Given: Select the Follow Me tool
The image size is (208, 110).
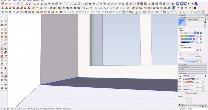Looking at the screenshot, I should [x=6, y=53].
